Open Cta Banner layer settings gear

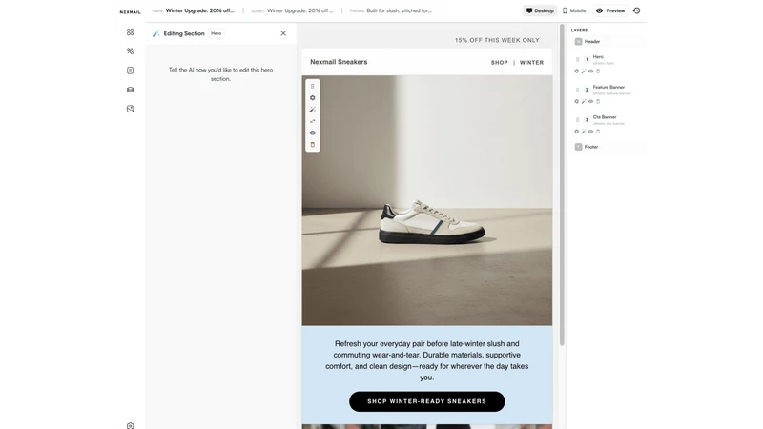click(577, 132)
